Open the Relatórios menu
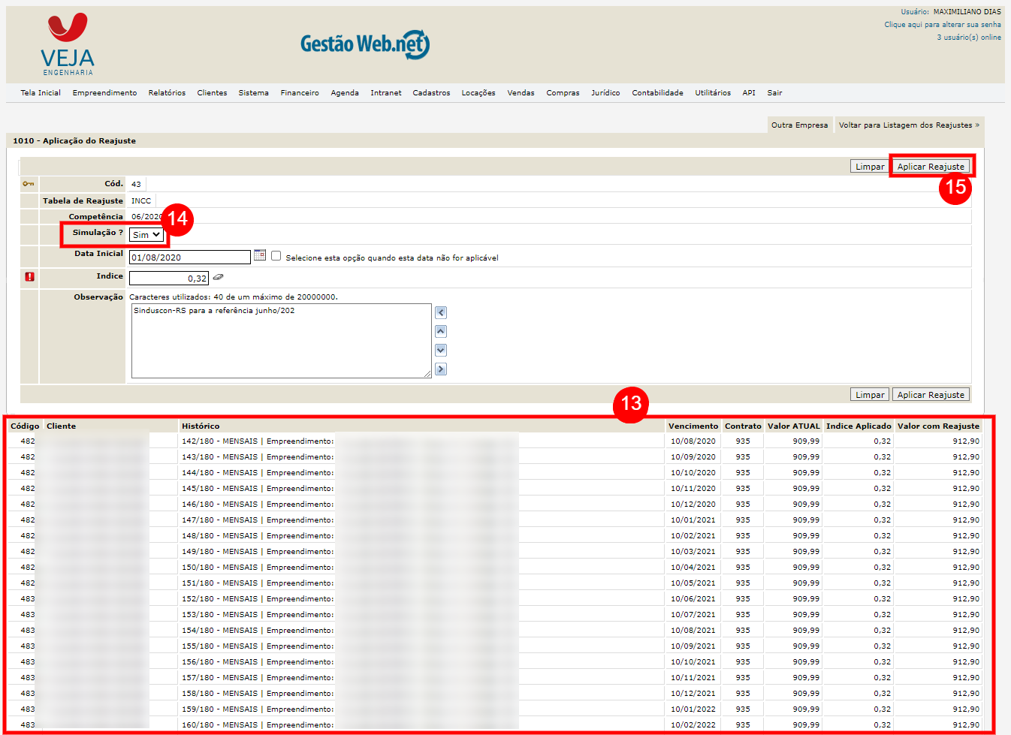The height and width of the screenshot is (735, 1011). pyautogui.click(x=167, y=93)
